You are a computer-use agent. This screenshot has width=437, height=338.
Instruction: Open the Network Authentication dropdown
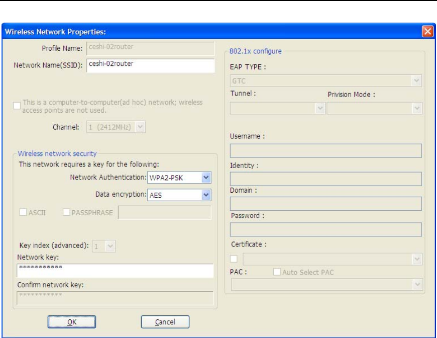(205, 178)
